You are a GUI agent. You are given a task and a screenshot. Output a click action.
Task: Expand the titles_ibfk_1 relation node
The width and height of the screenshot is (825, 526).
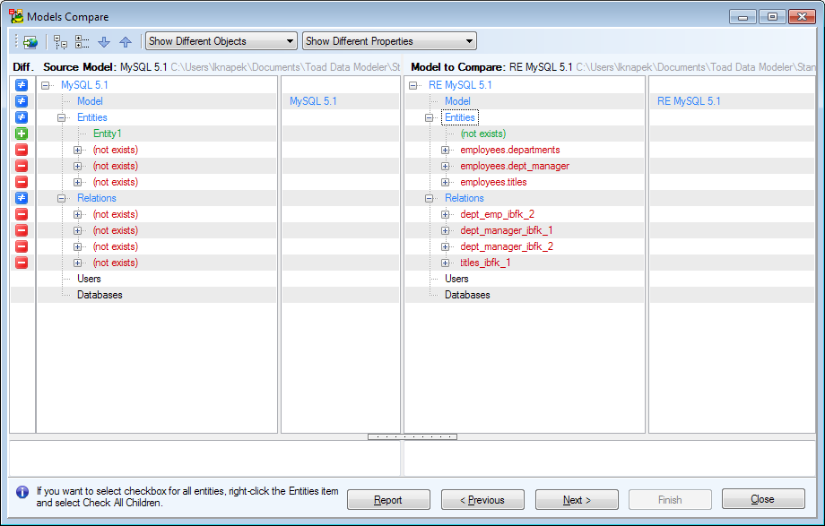pos(445,263)
